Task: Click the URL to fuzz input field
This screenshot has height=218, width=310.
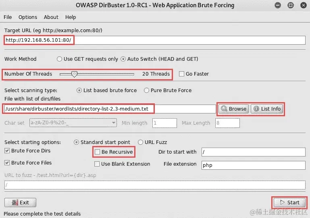Action: [x=155, y=185]
